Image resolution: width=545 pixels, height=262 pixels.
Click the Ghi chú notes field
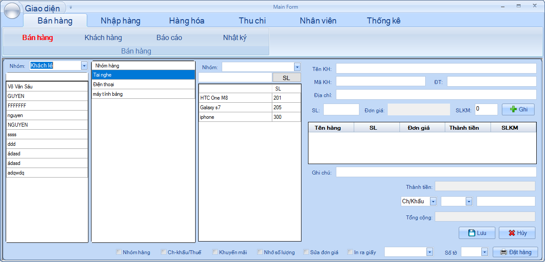[x=436, y=172]
